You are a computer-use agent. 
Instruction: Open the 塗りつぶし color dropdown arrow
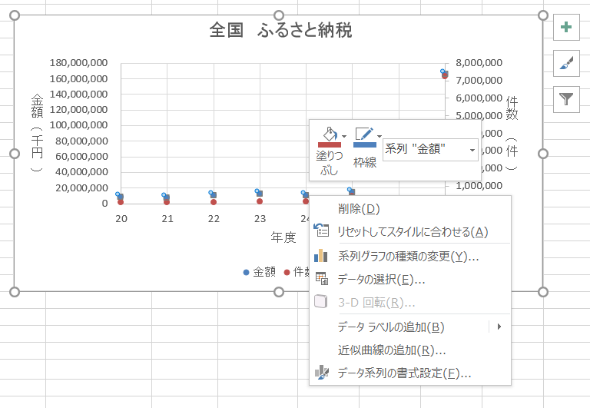pyautogui.click(x=344, y=136)
